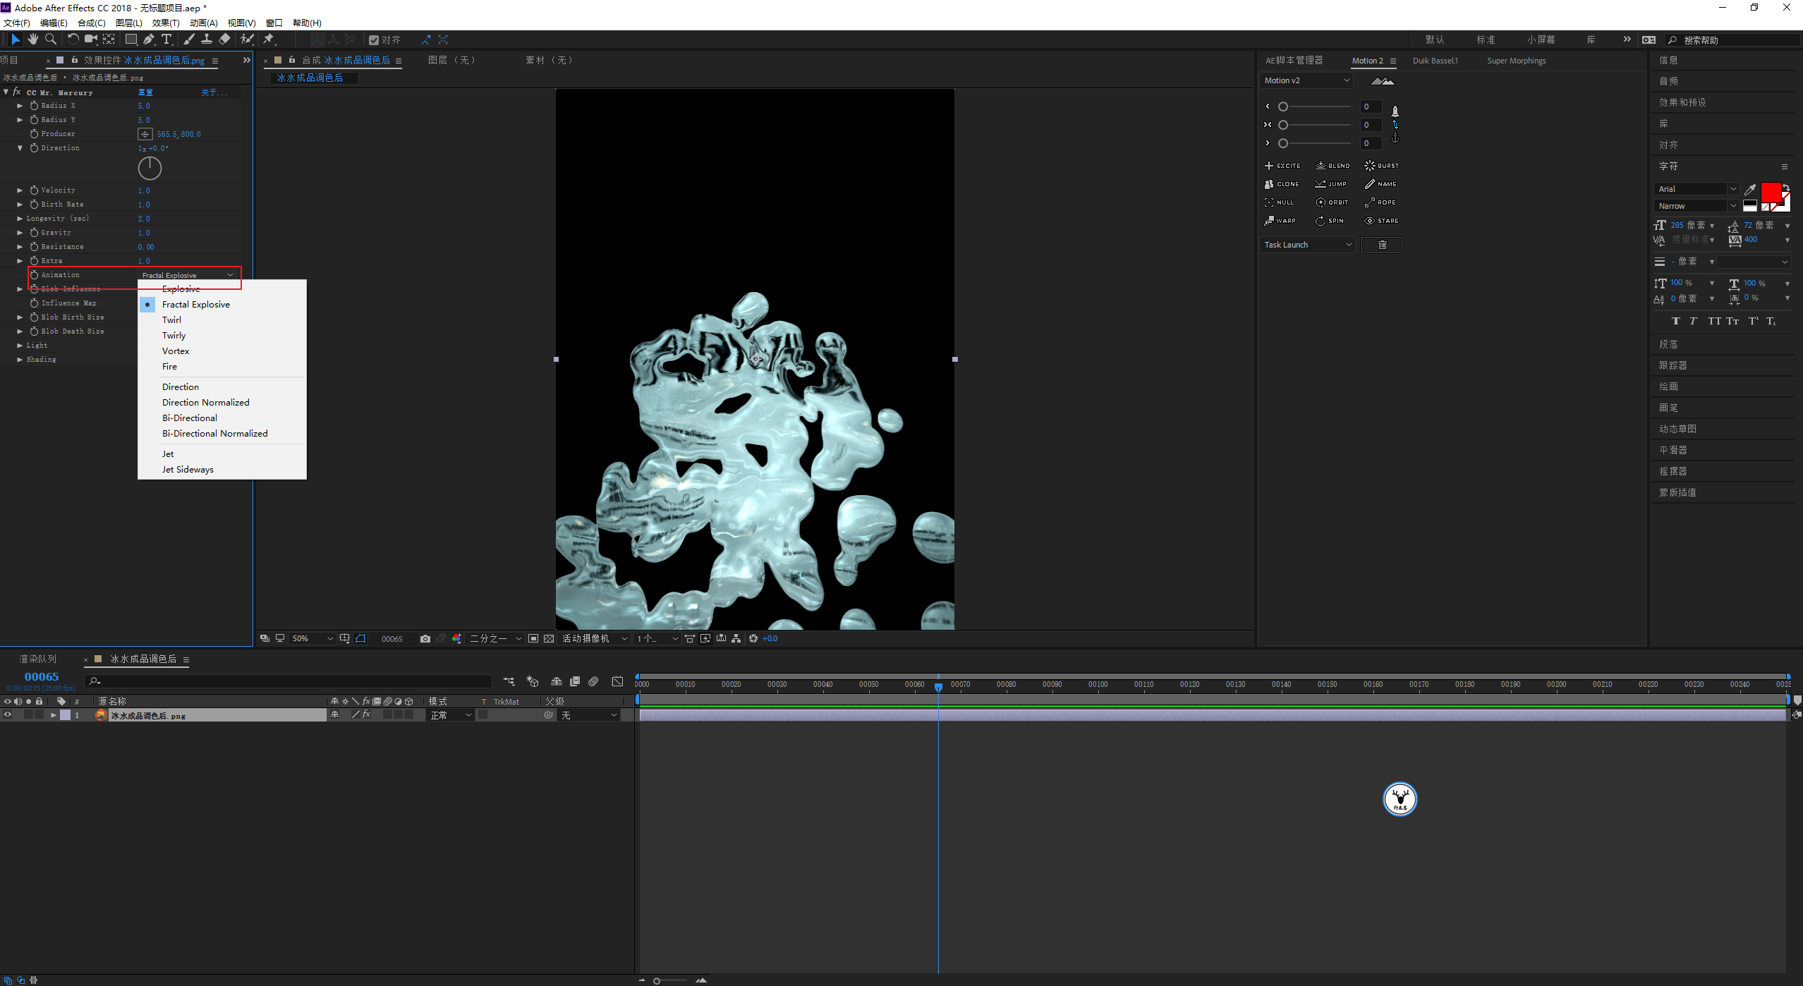This screenshot has width=1803, height=986.
Task: Click the WARP icon in Motion v2
Action: (1278, 221)
